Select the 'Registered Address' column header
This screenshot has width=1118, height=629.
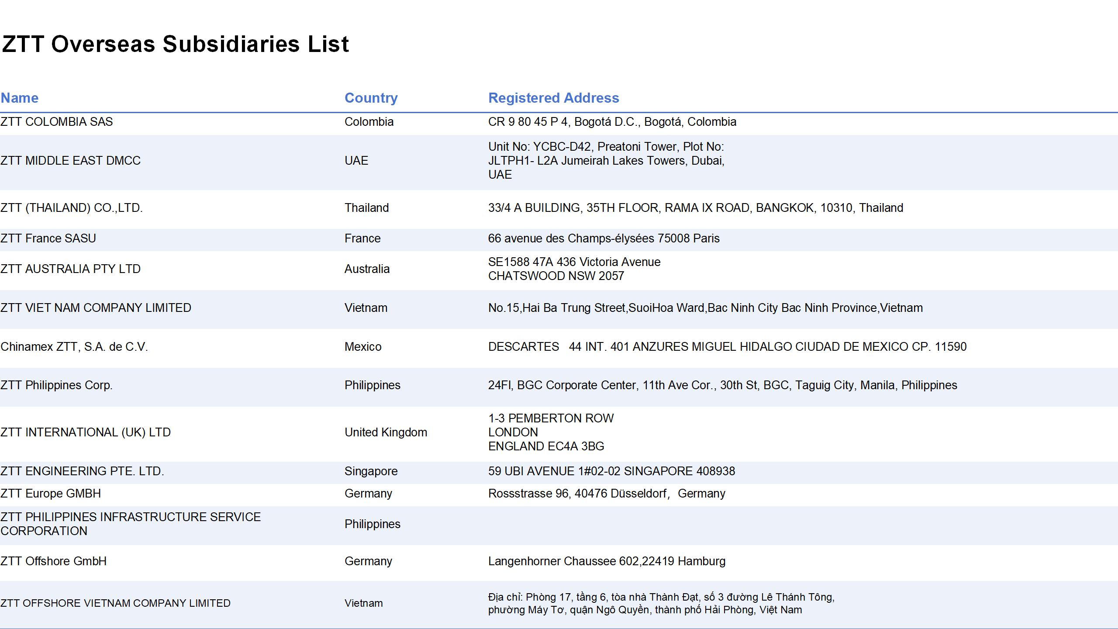click(x=554, y=98)
